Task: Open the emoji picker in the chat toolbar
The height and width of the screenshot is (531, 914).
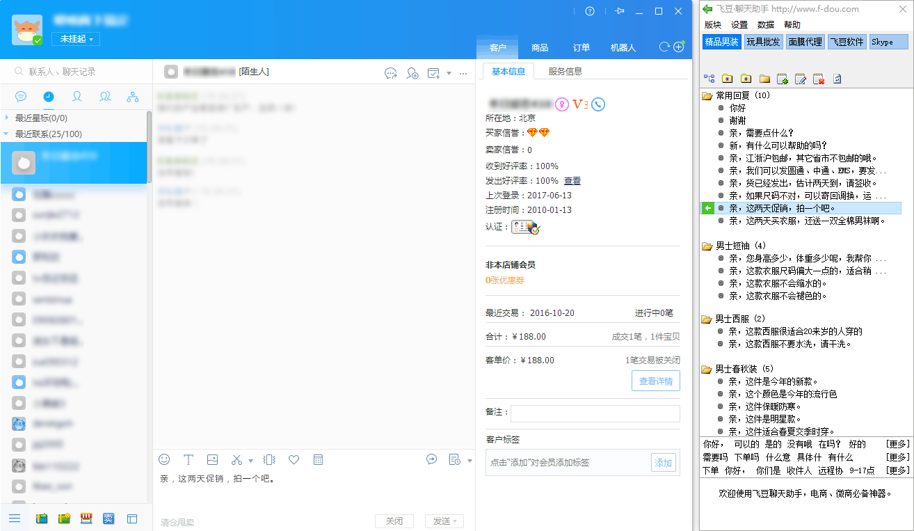Action: click(164, 459)
